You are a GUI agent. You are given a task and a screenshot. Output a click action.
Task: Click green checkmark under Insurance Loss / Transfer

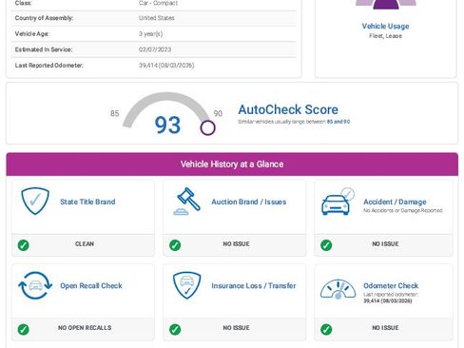175,329
